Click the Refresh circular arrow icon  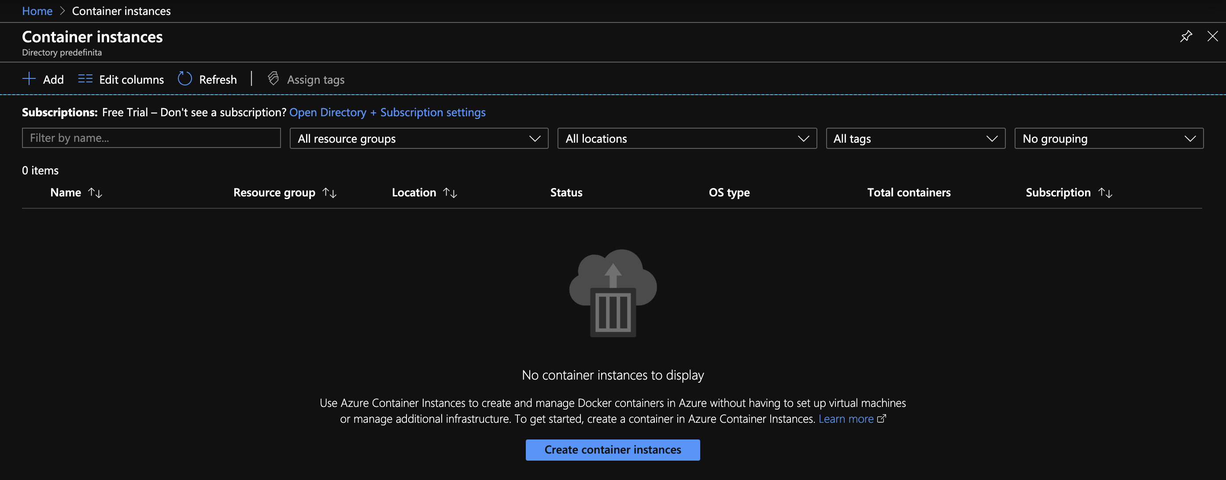click(x=185, y=79)
